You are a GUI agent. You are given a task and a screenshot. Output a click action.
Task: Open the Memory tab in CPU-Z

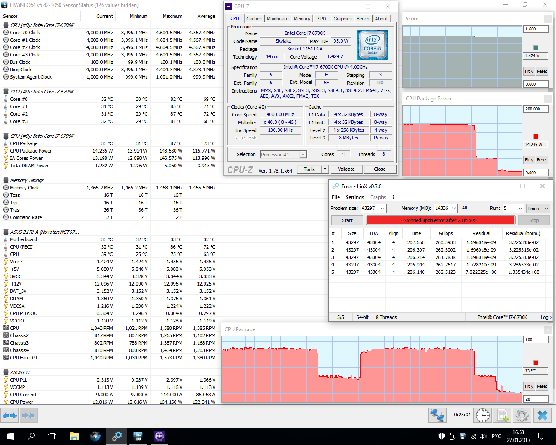pos(302,19)
